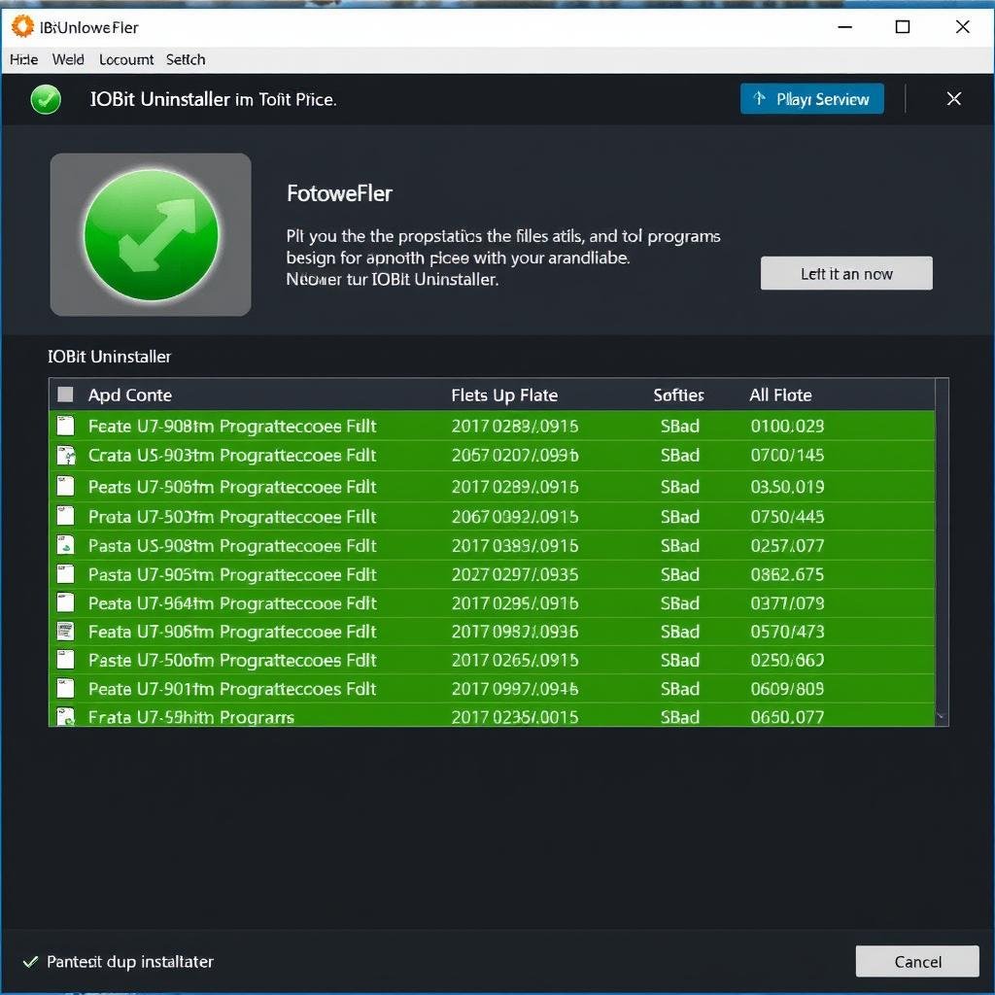Click file icon of Paste U7-50ofm row
Image resolution: width=995 pixels, height=995 pixels.
point(65,660)
